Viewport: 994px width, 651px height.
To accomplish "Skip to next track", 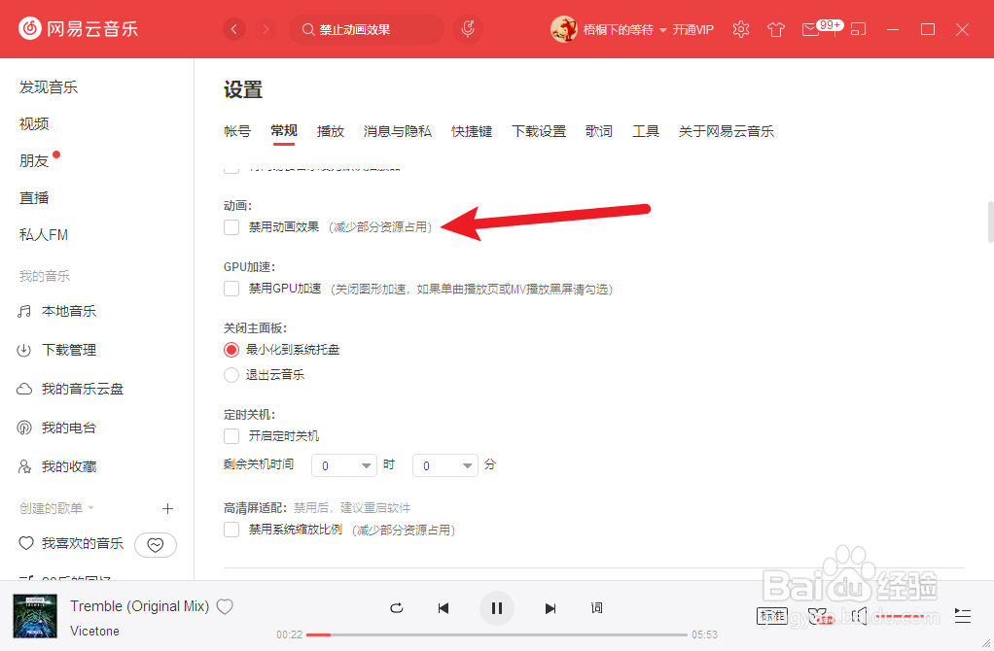I will pyautogui.click(x=550, y=608).
